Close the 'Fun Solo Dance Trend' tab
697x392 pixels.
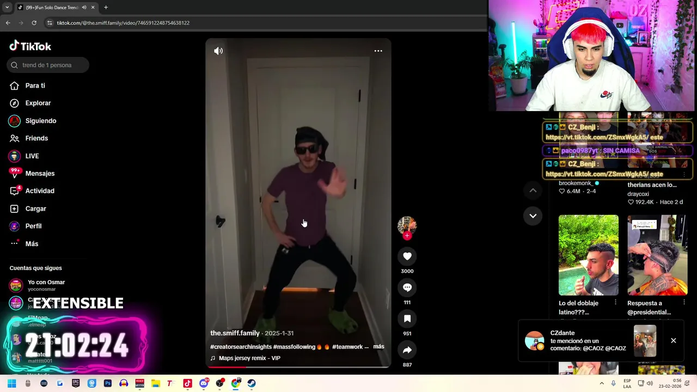[x=93, y=7]
